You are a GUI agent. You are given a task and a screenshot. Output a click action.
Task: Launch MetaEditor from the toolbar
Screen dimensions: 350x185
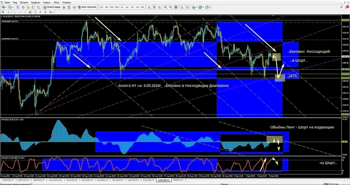pyautogui.click(x=64, y=7)
